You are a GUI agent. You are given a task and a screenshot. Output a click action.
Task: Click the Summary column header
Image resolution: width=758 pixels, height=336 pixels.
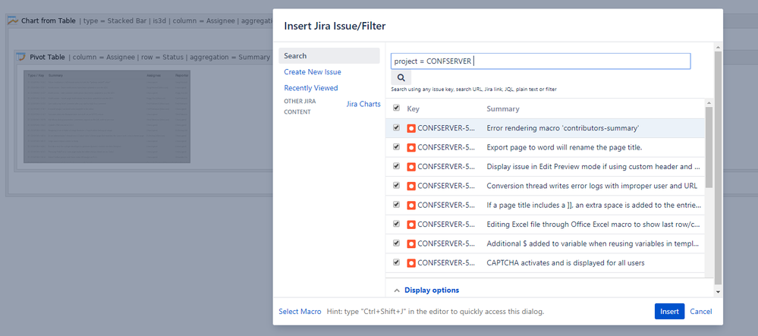click(x=503, y=108)
